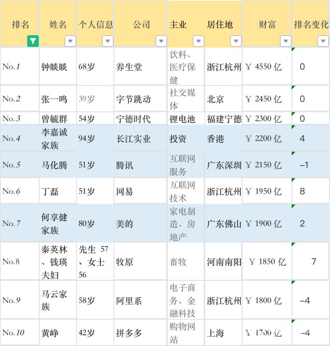This screenshot has width=330, height=346.
Task: Select the company cell 阿里系
Action: pos(140,300)
